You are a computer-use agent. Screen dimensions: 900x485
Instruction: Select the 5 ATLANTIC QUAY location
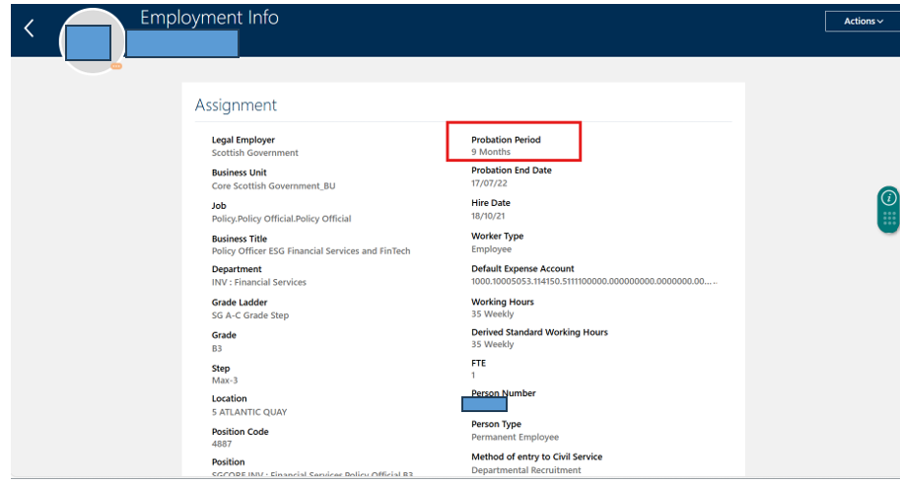[249, 412]
